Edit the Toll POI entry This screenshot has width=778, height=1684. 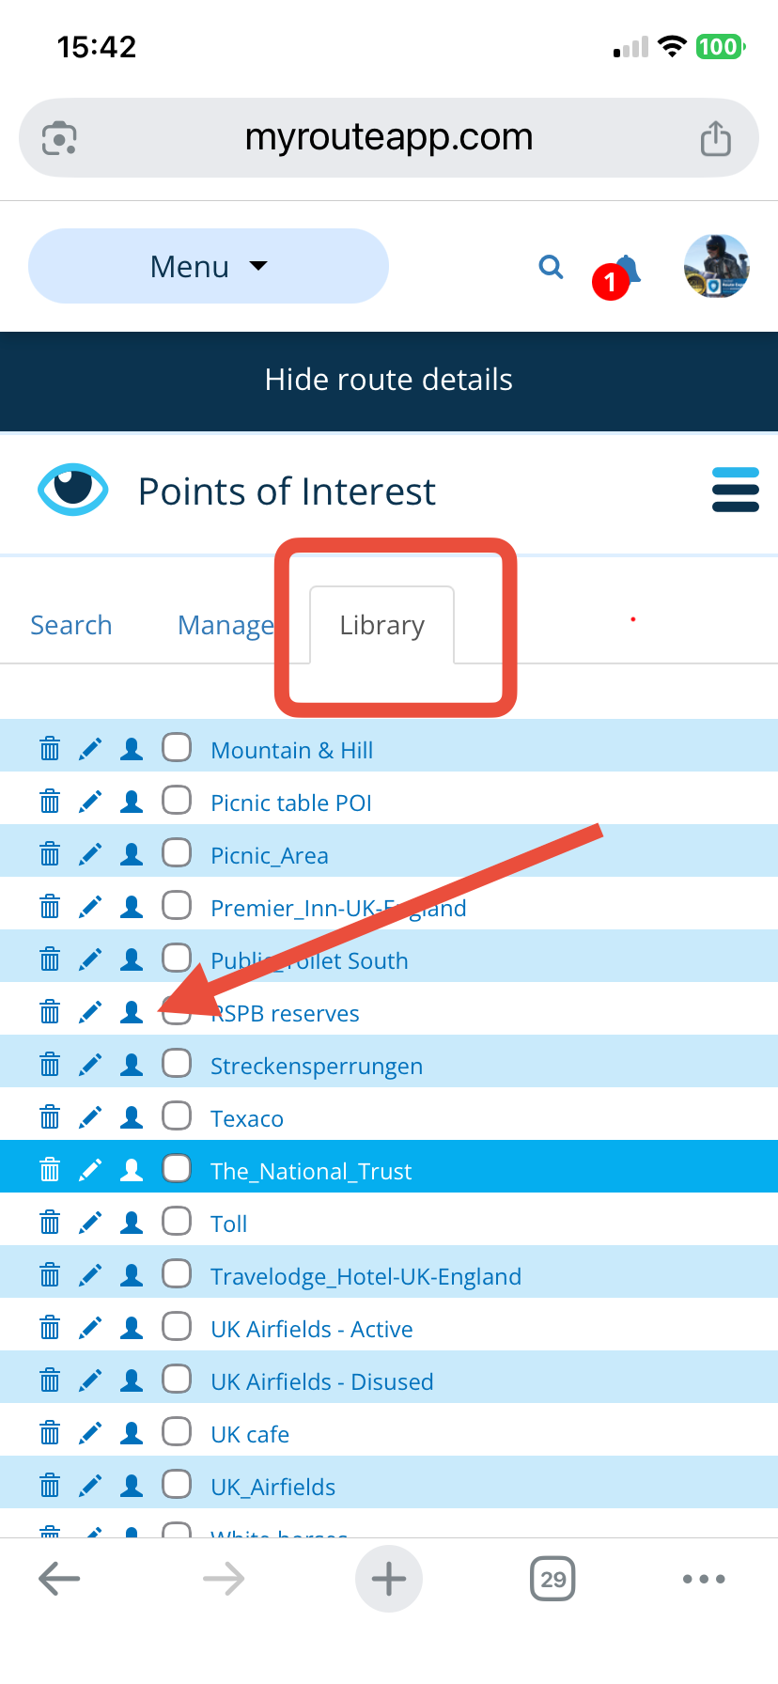(x=90, y=1223)
